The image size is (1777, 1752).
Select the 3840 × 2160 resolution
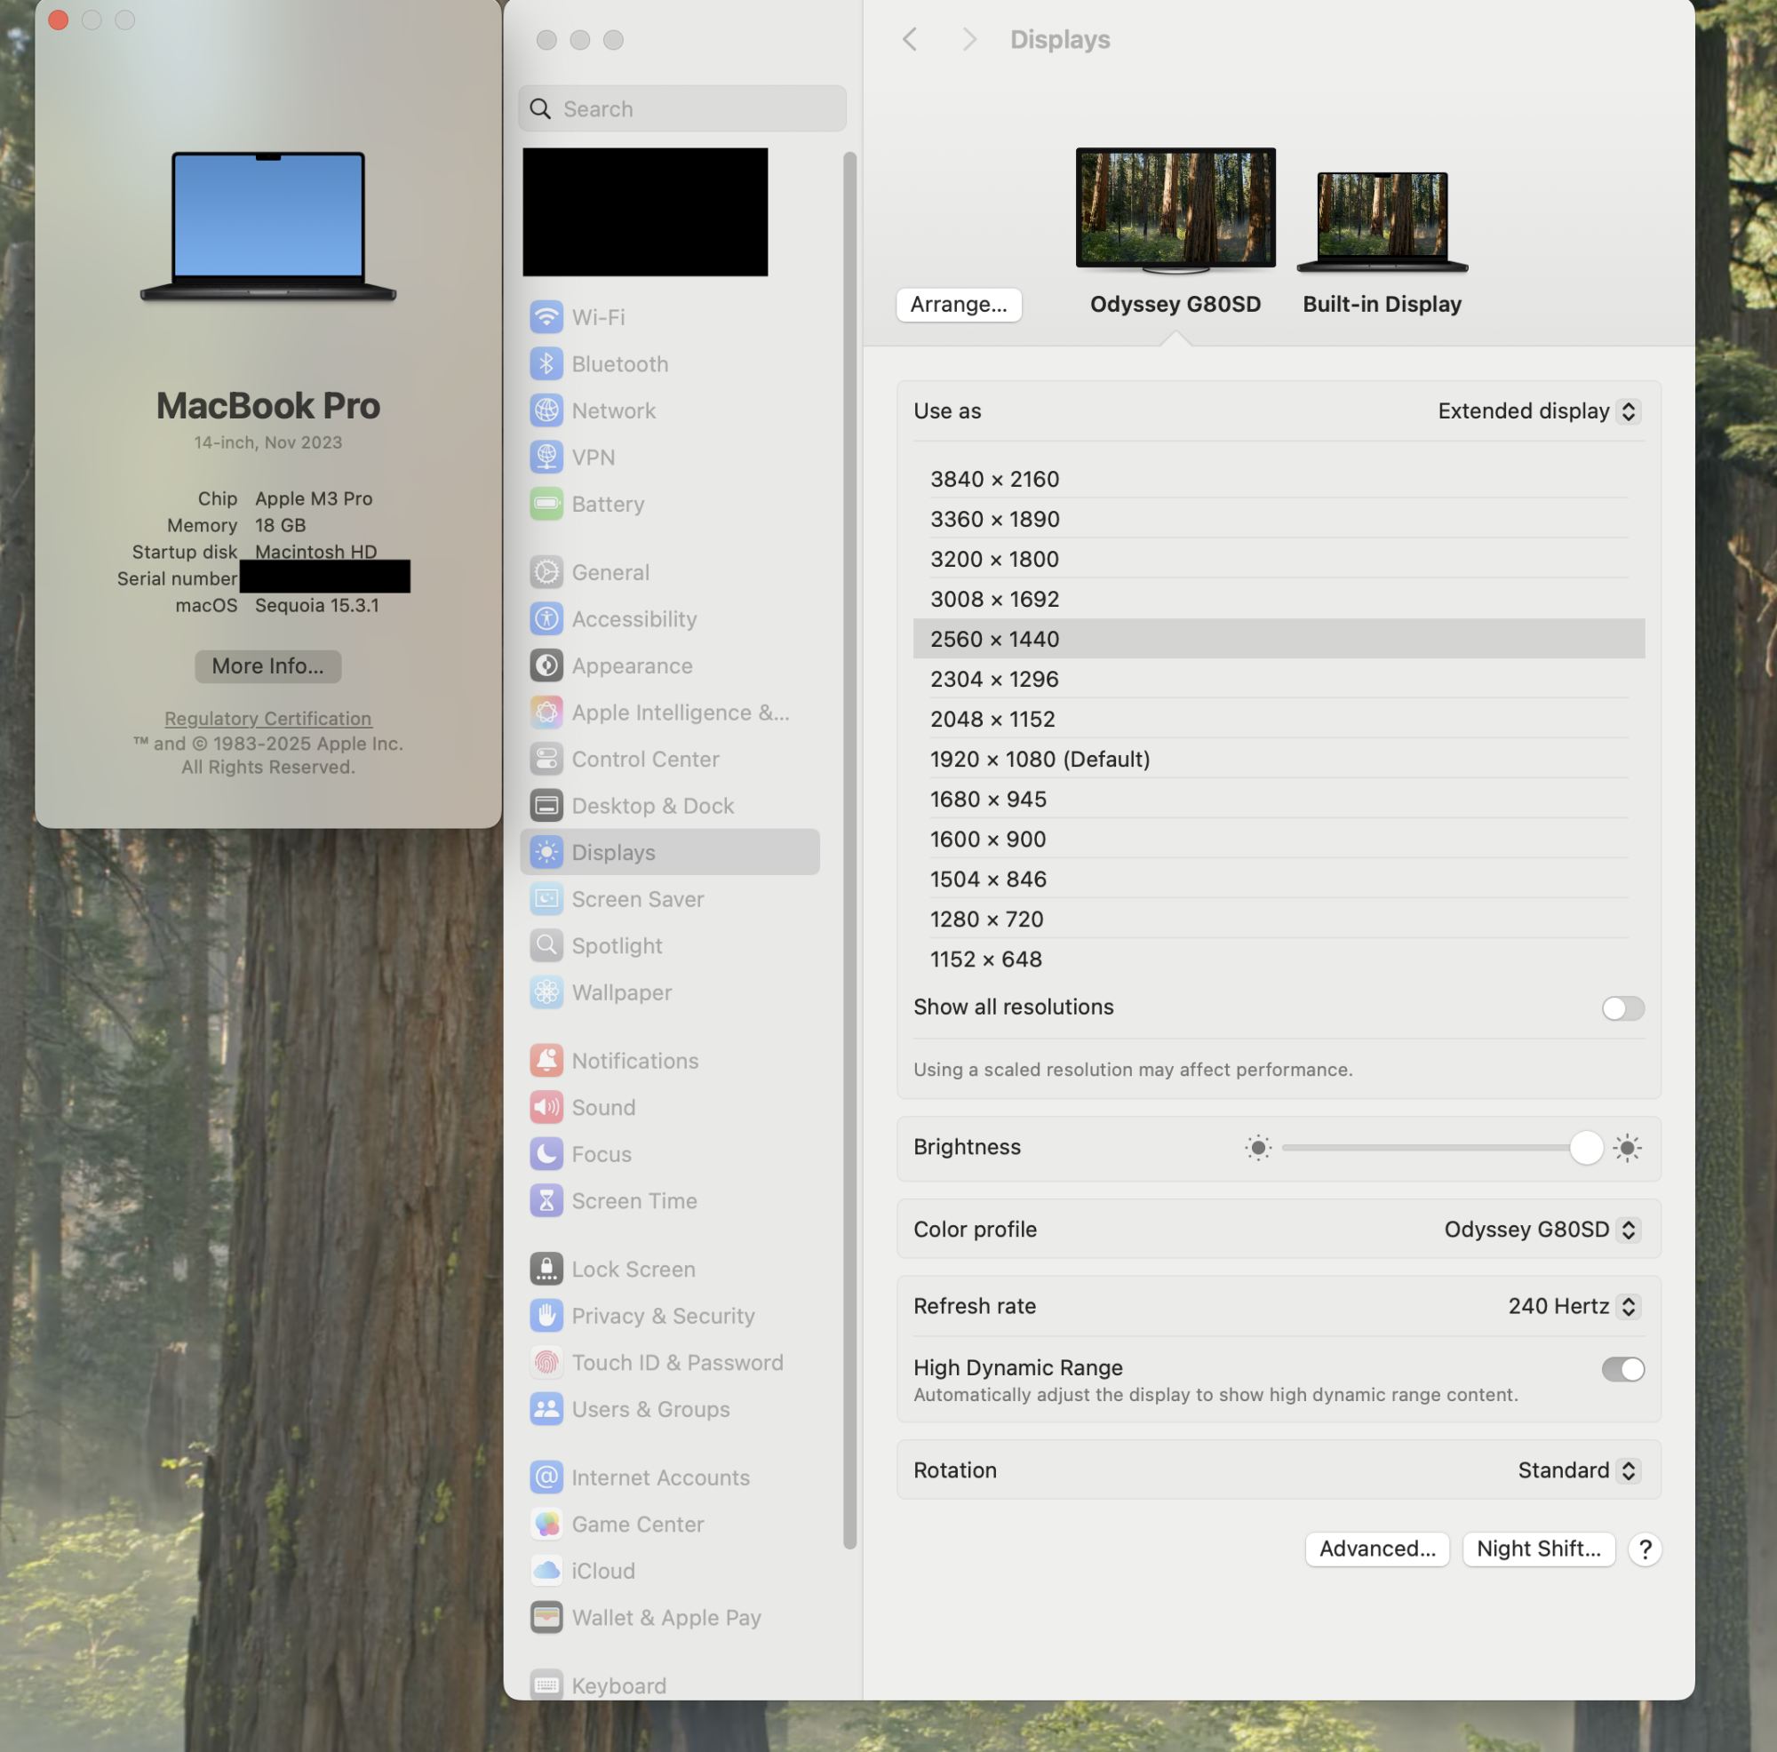(994, 479)
